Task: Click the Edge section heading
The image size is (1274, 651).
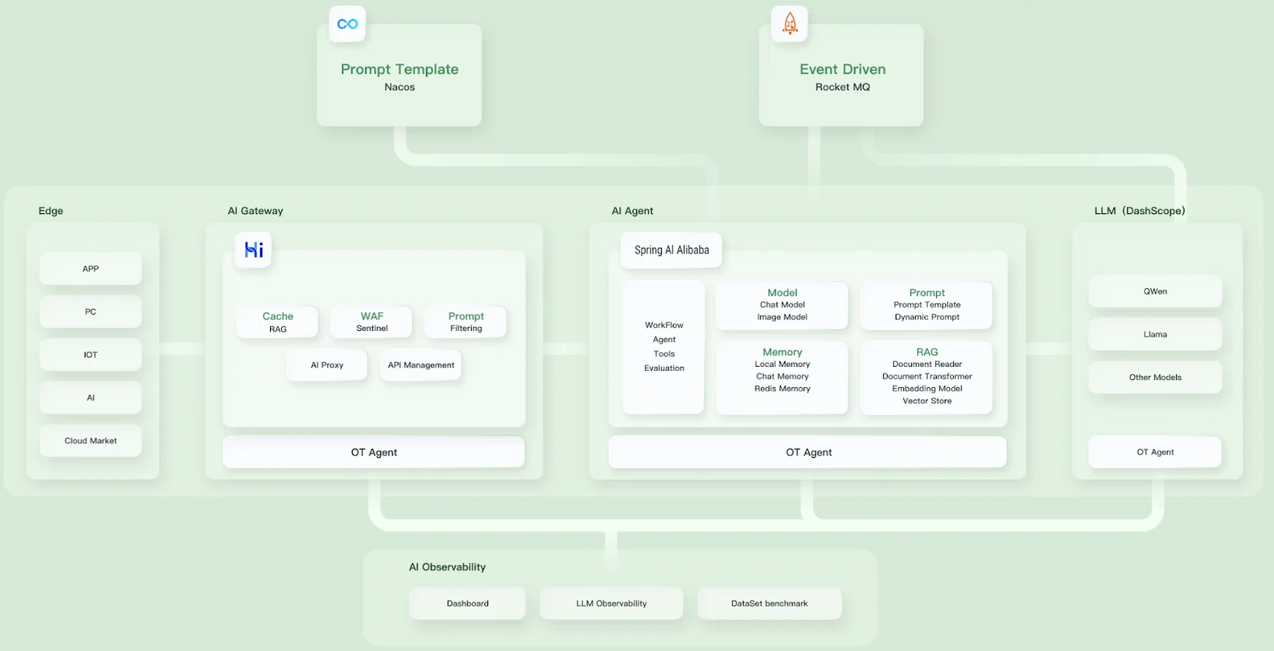Action: coord(51,211)
